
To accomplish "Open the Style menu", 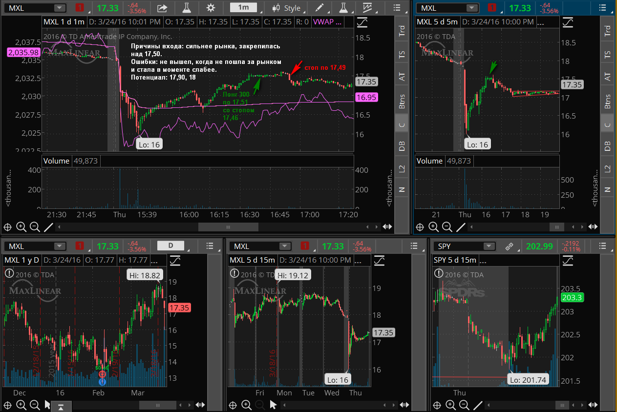I will (288, 8).
